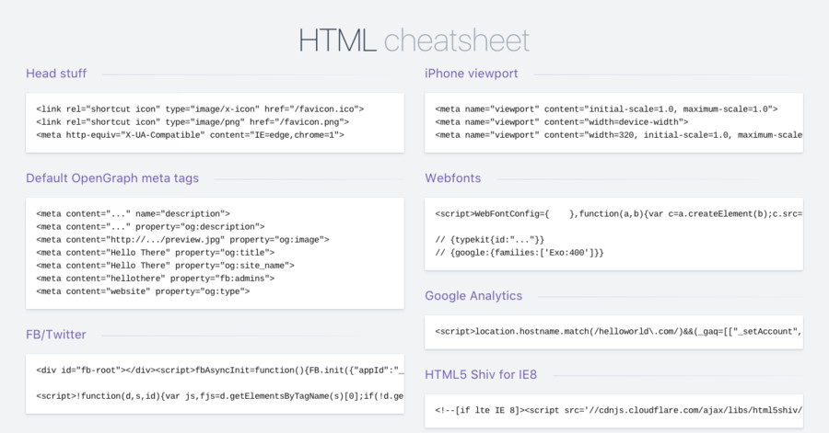This screenshot has height=433, width=829.
Task: Select the X-UA-Compatible meta tag line
Action: [190, 135]
